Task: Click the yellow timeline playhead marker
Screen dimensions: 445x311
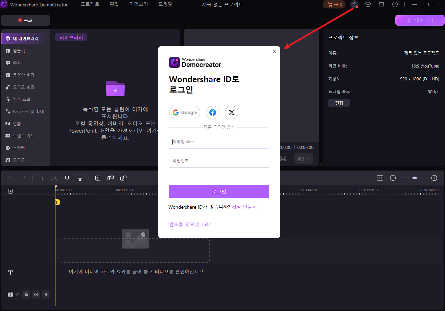Action: click(57, 202)
